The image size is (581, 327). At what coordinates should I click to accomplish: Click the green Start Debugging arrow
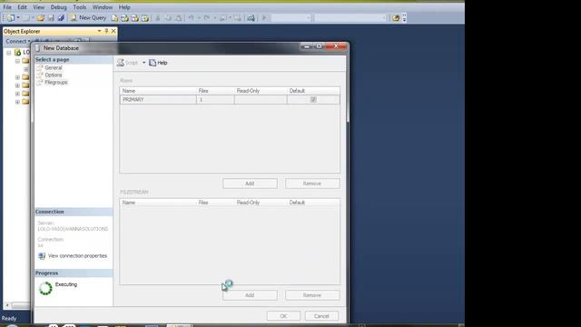point(264,18)
